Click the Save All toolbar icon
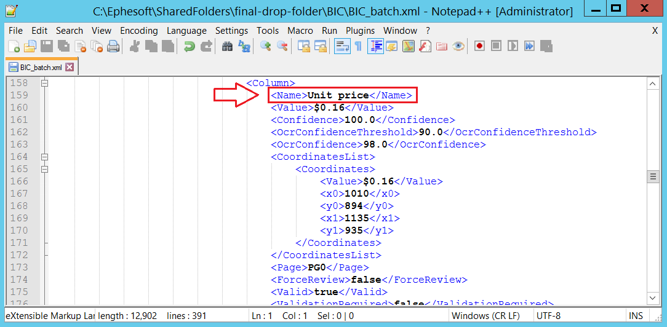The height and width of the screenshot is (327, 667). 64,46
